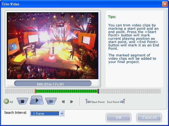Close the Trim Video dialog window
The height and width of the screenshot is (126, 169).
coord(164,4)
